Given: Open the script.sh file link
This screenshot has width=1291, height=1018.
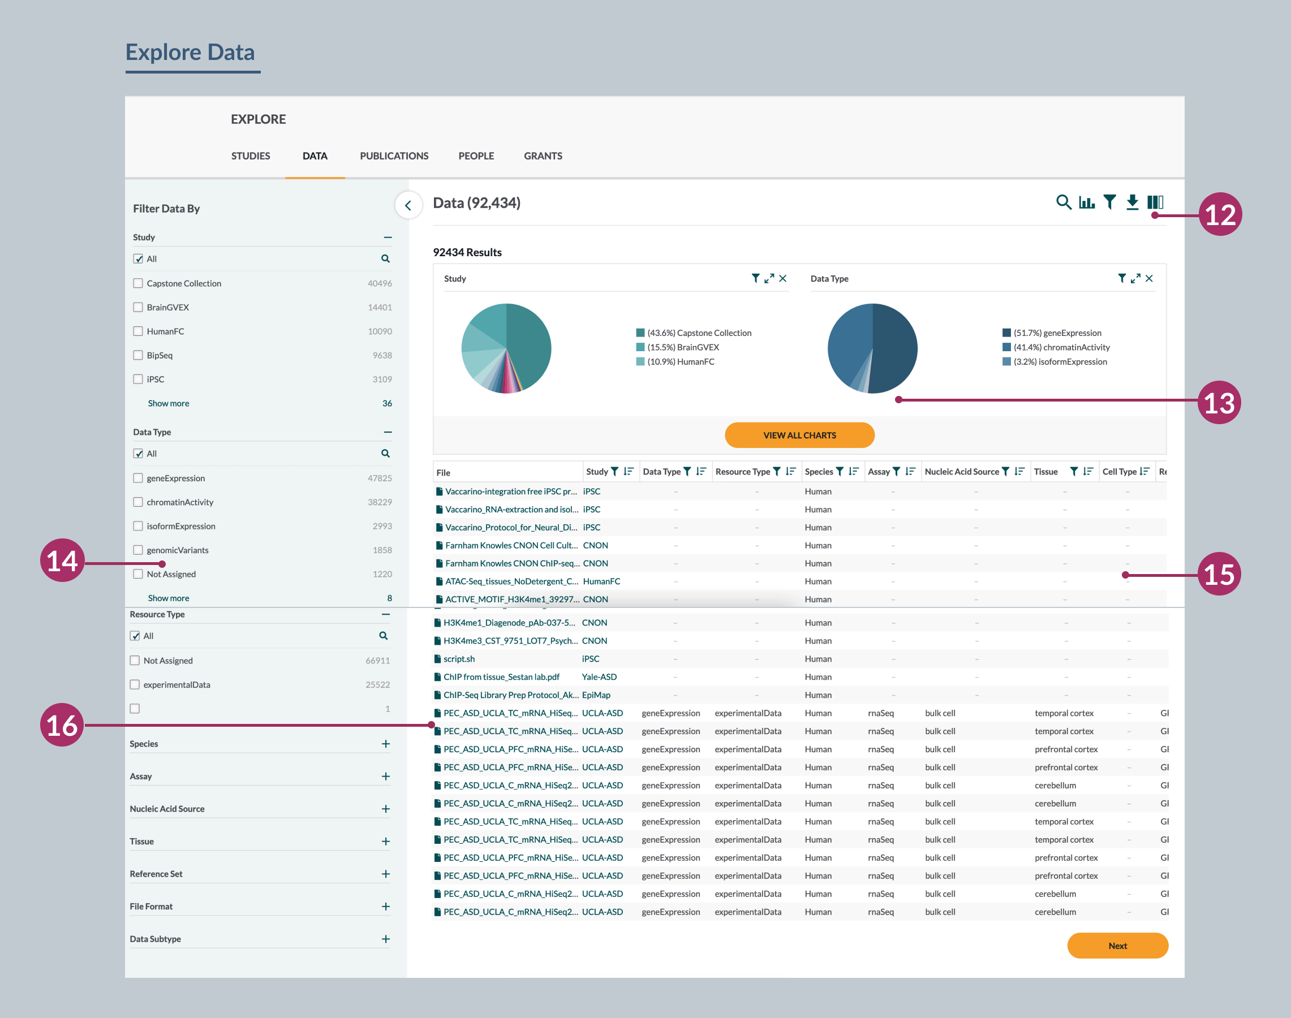Looking at the screenshot, I should pos(459,659).
